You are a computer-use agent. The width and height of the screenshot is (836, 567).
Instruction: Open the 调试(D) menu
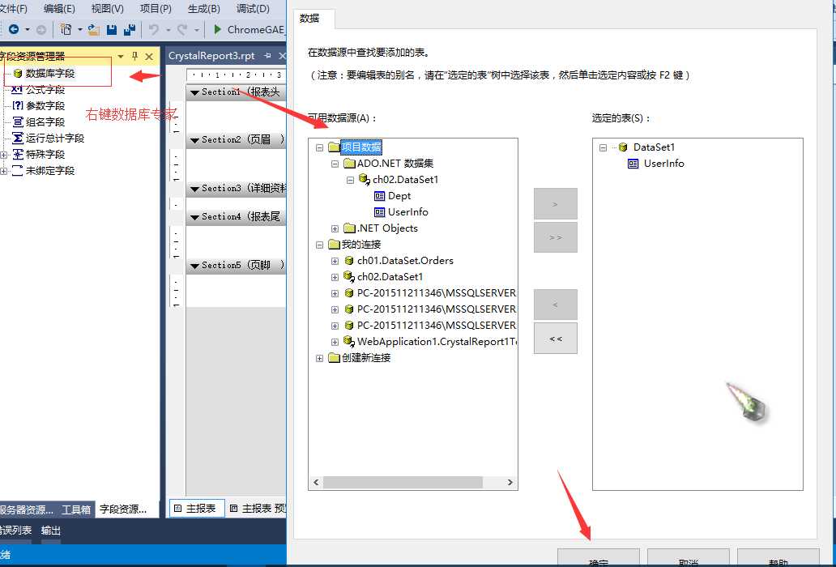(x=253, y=9)
